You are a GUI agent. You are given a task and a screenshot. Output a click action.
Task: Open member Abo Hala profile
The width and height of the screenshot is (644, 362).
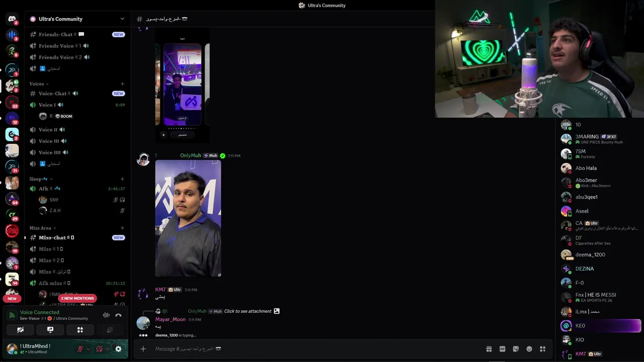click(x=600, y=168)
